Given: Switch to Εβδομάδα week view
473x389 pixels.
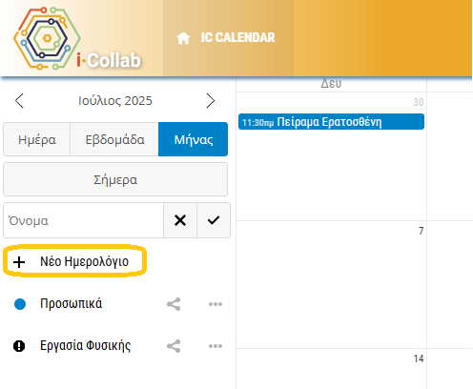Looking at the screenshot, I should click(114, 139).
